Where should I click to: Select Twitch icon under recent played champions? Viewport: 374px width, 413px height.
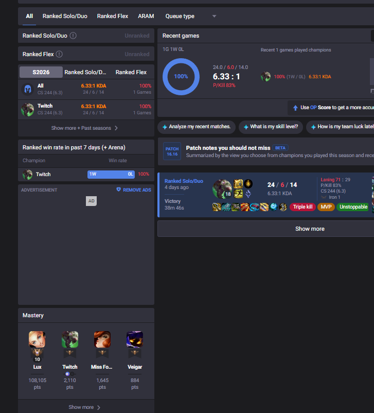265,77
